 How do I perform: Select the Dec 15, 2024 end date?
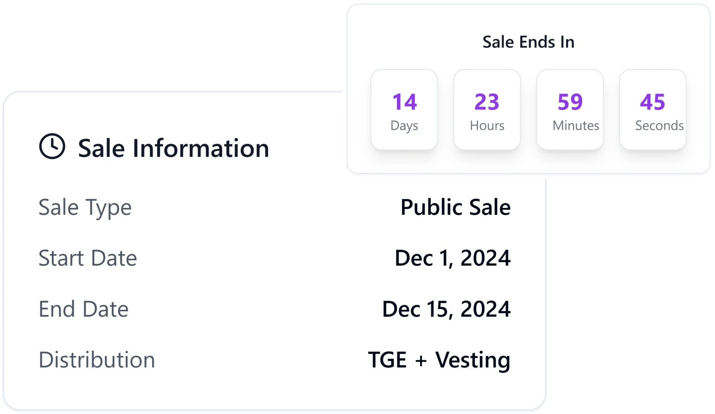pyautogui.click(x=446, y=309)
